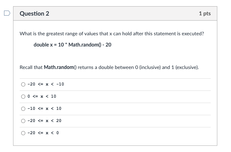Click the 'What is the greatest range' question text
The width and height of the screenshot is (231, 152).
click(x=112, y=34)
